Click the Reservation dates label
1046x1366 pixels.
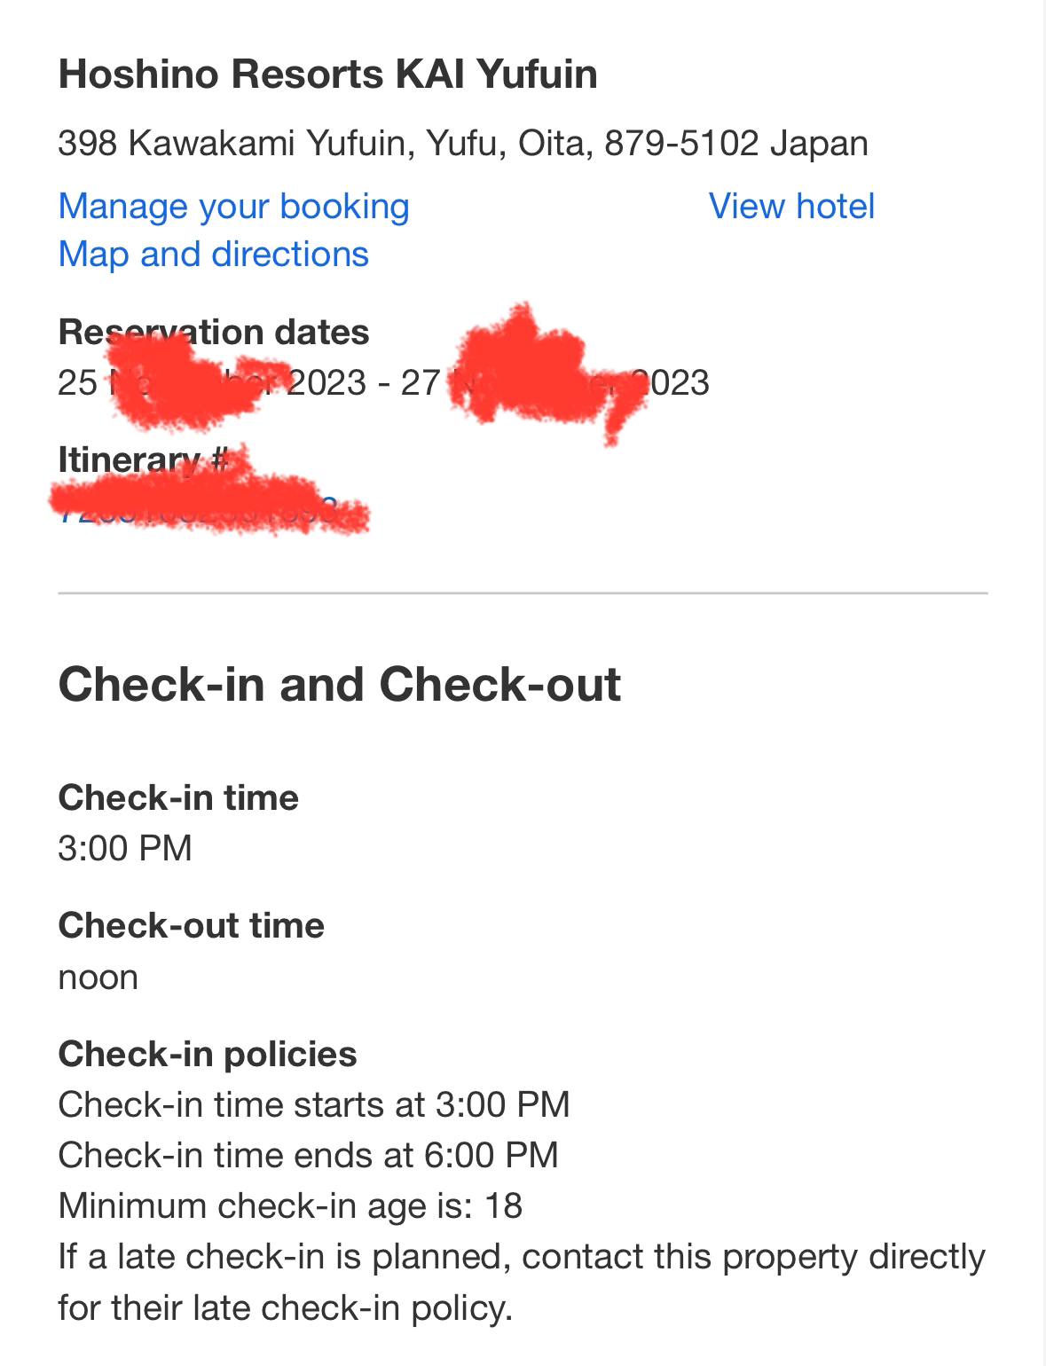click(x=214, y=332)
